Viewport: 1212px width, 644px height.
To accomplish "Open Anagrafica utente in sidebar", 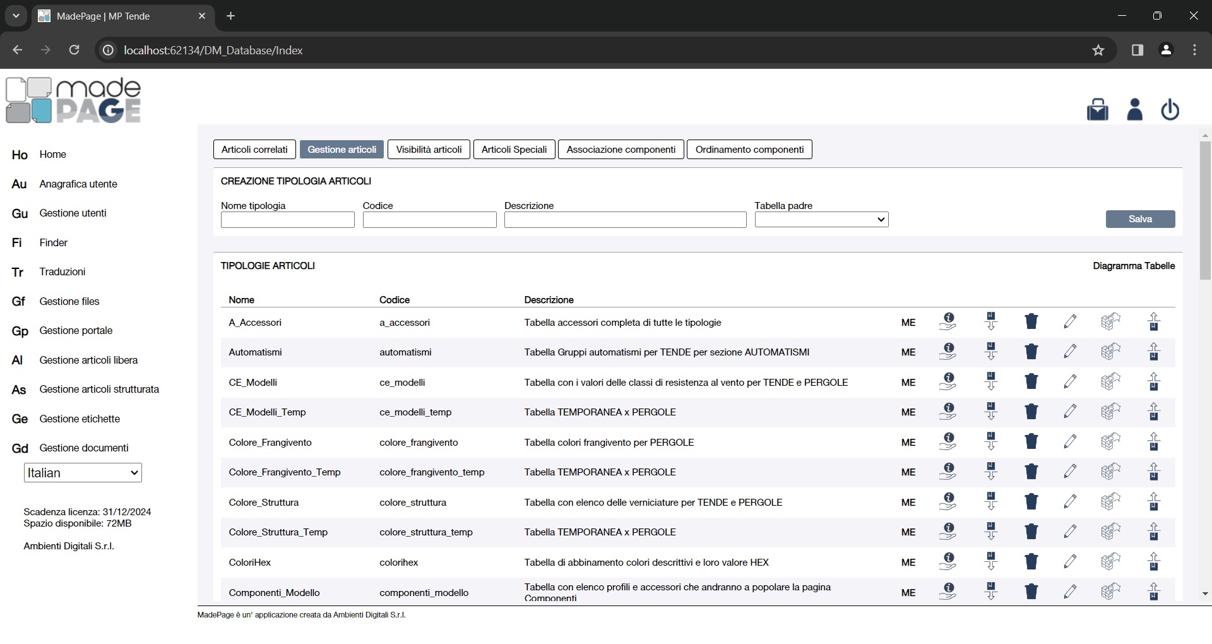I will pos(78,184).
